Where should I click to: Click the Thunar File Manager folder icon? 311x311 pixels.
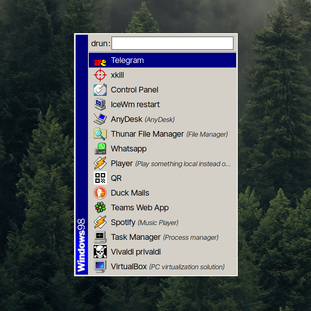pyautogui.click(x=100, y=134)
